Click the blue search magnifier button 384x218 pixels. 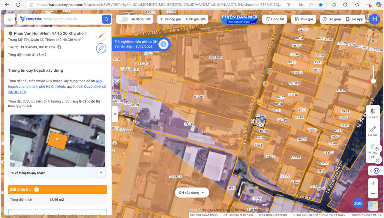tap(106, 19)
